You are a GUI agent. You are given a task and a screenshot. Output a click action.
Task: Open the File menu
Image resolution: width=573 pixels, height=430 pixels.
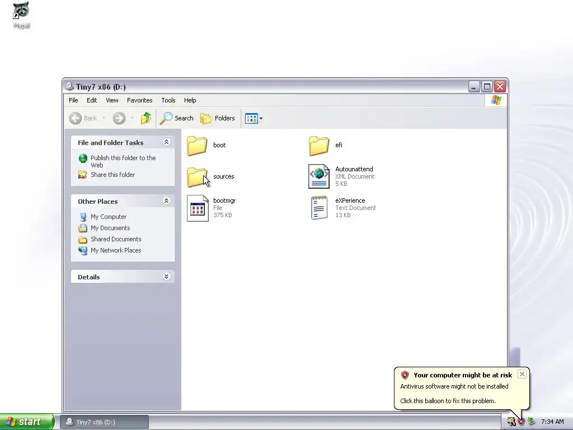[x=73, y=100]
